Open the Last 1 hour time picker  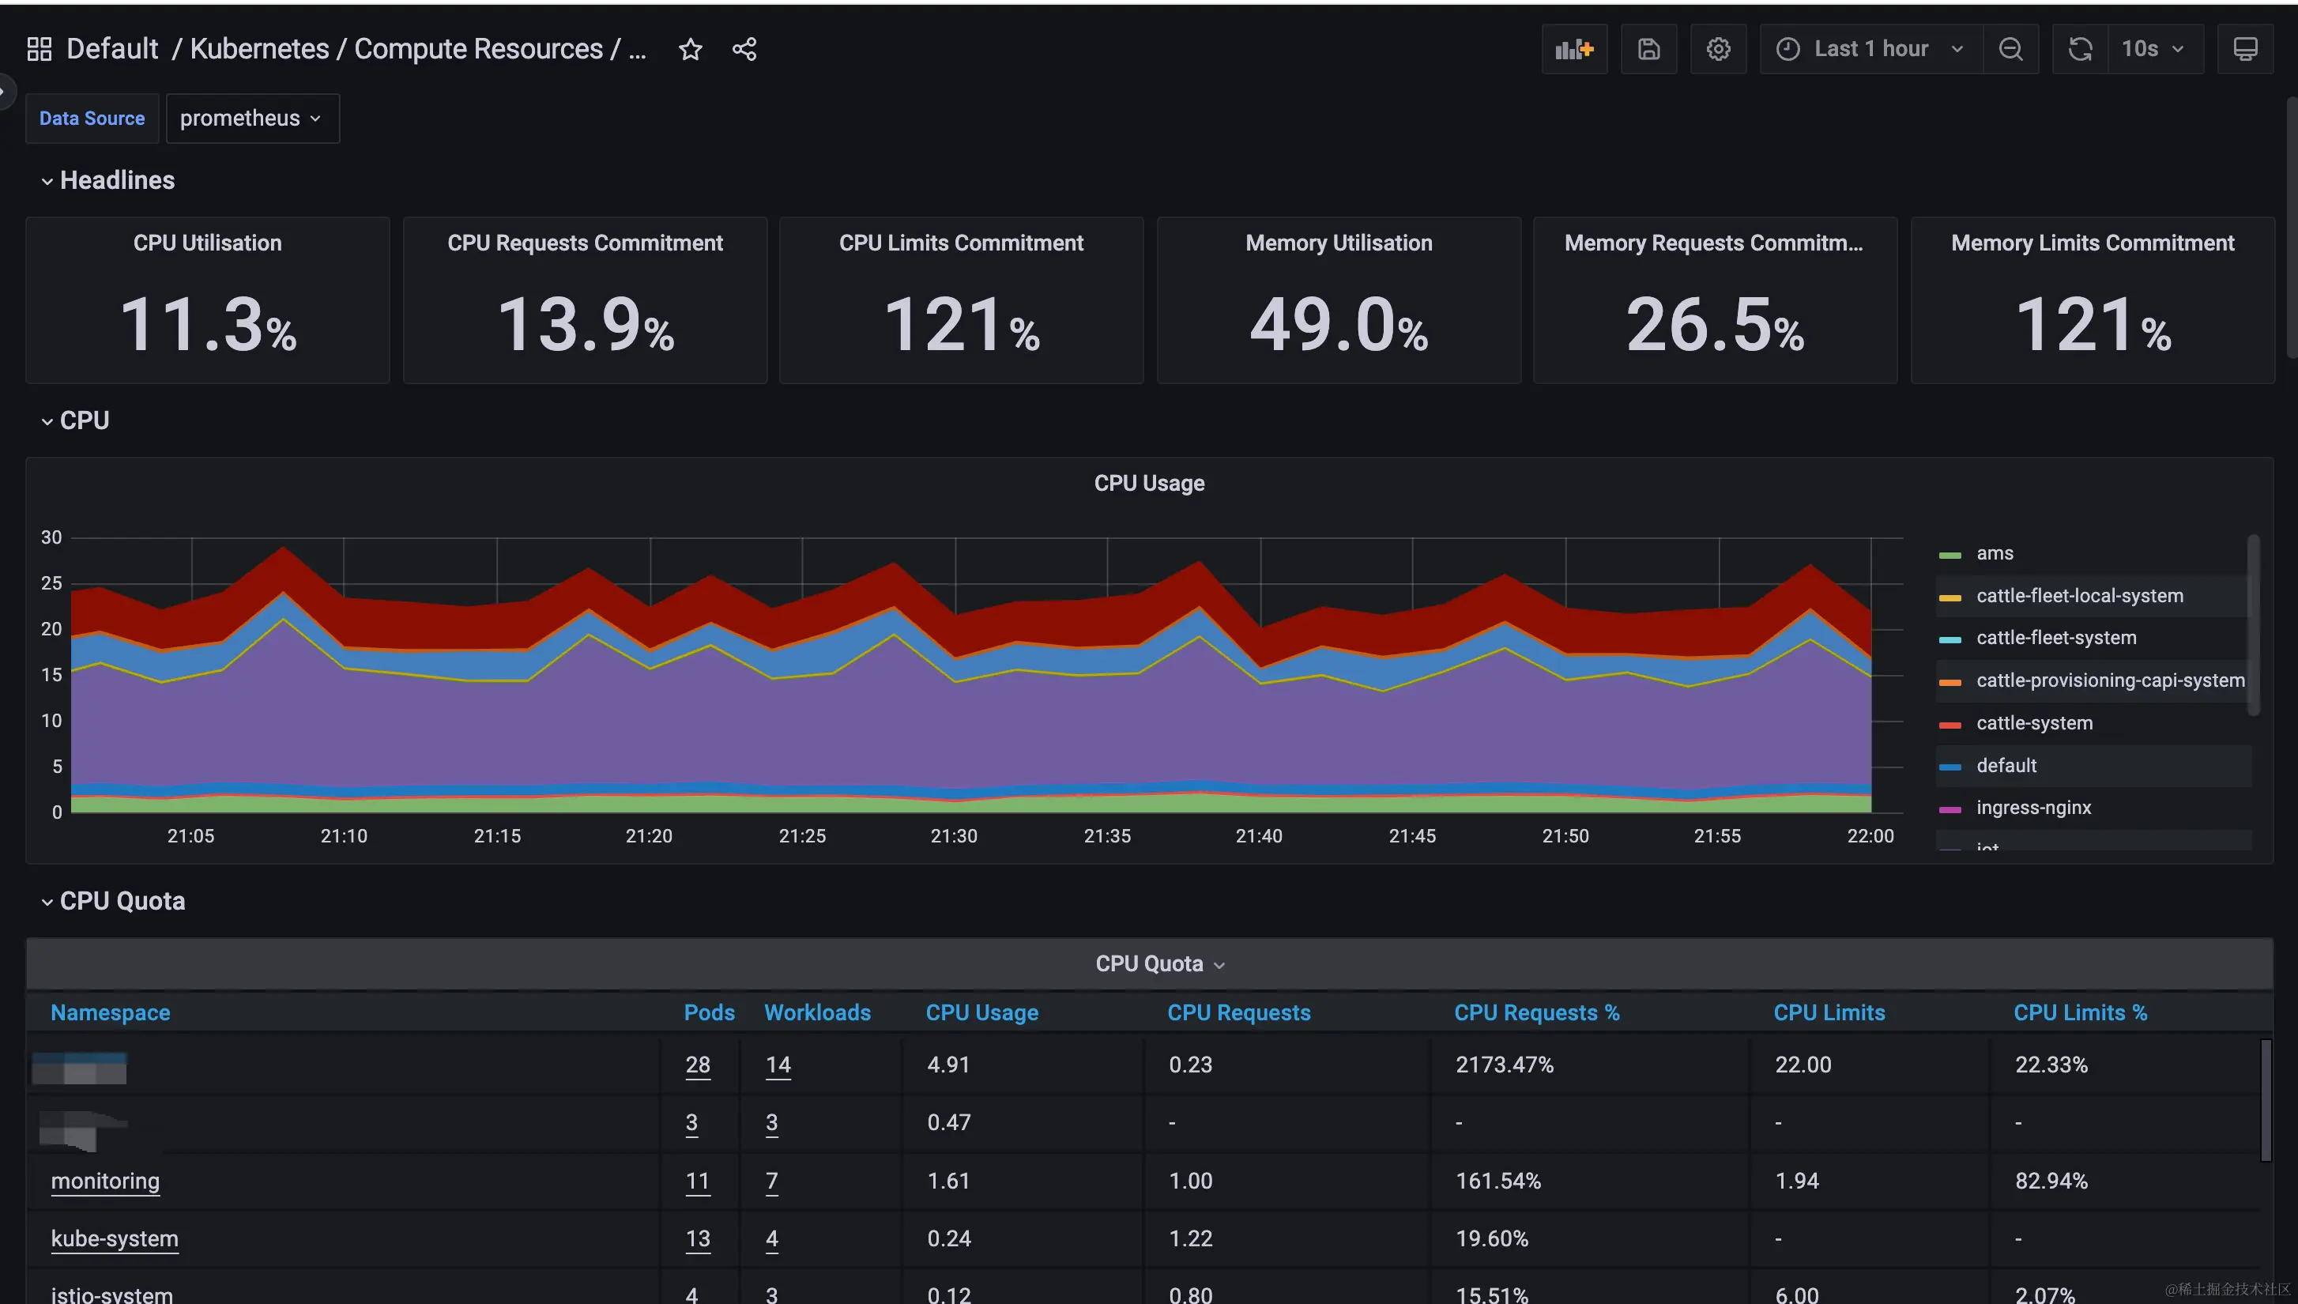(1870, 49)
